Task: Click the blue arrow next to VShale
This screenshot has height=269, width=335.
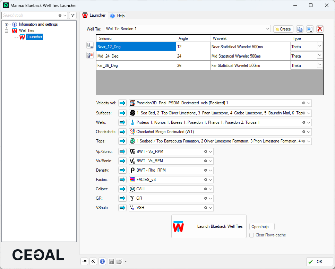Action: click(x=122, y=208)
